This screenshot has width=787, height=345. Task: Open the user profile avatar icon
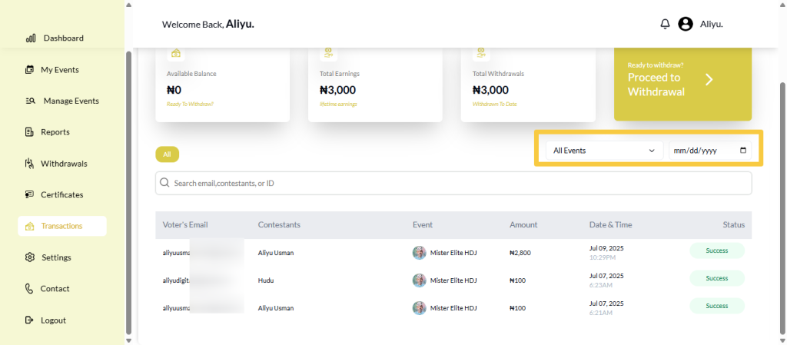pyautogui.click(x=686, y=24)
